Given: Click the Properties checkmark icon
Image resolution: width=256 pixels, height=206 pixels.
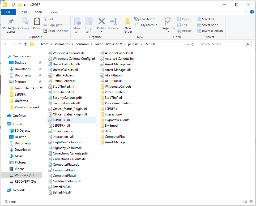Looking at the screenshot, I should pyautogui.click(x=168, y=22).
